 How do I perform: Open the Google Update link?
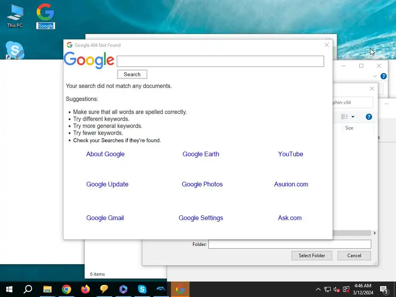coord(108,184)
